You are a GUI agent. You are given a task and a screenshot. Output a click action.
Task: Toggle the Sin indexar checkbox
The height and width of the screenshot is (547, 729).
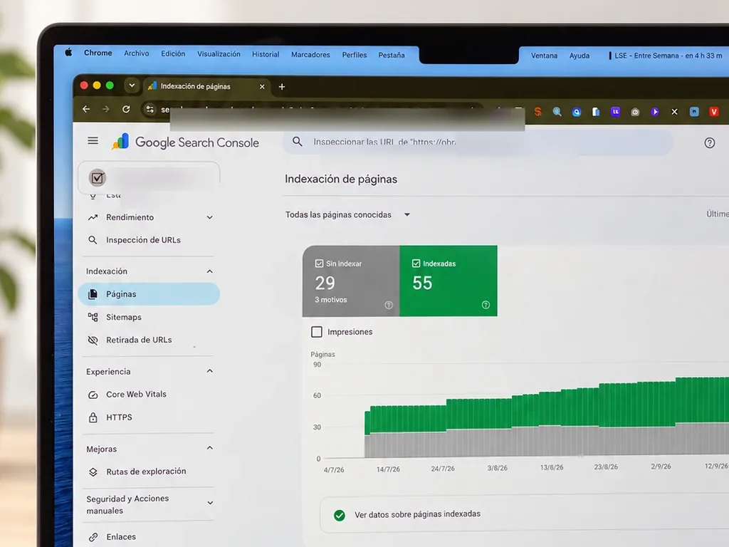tap(320, 264)
